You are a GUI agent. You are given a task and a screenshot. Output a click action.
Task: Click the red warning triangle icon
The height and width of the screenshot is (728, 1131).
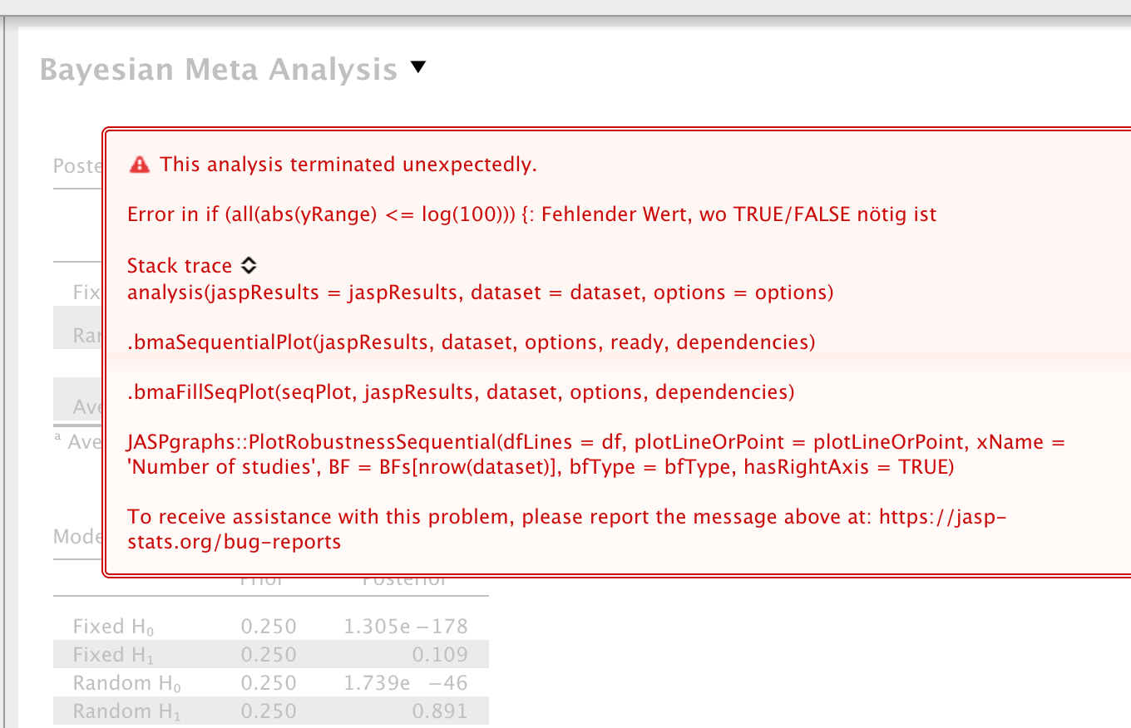139,164
